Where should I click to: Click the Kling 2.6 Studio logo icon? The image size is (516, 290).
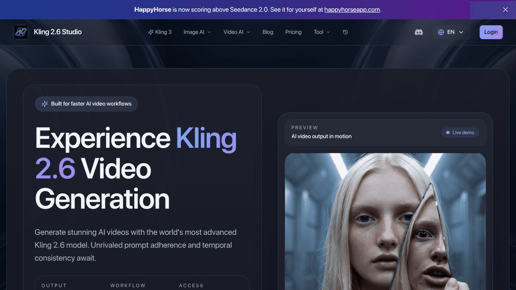coord(21,32)
